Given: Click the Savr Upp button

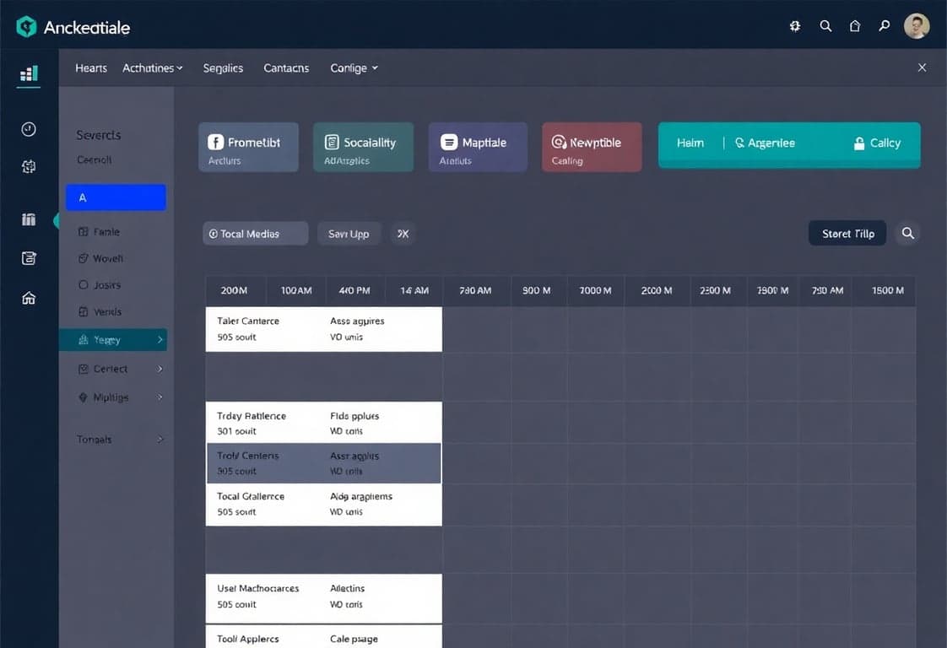Looking at the screenshot, I should (349, 234).
